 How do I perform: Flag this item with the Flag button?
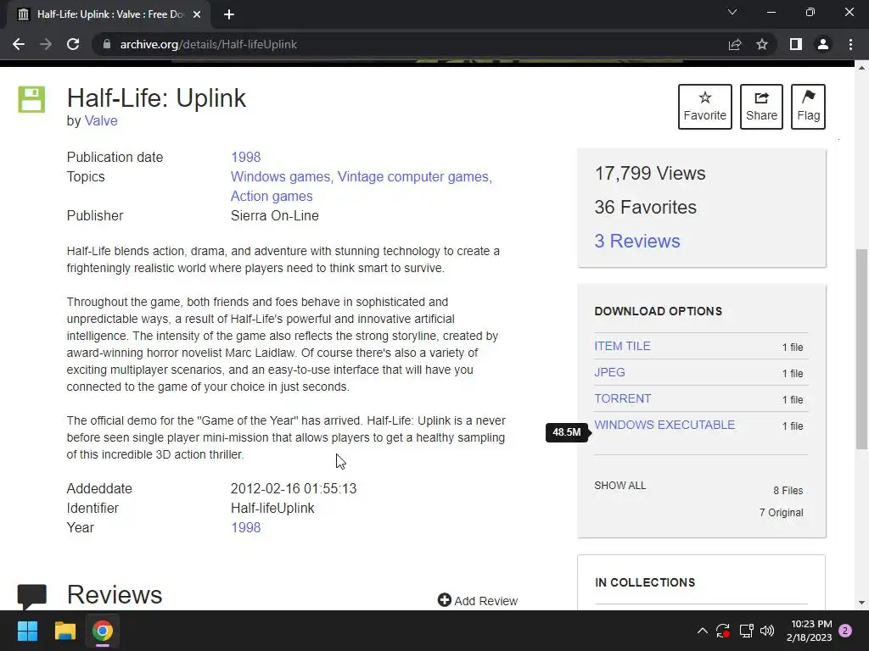pos(808,107)
